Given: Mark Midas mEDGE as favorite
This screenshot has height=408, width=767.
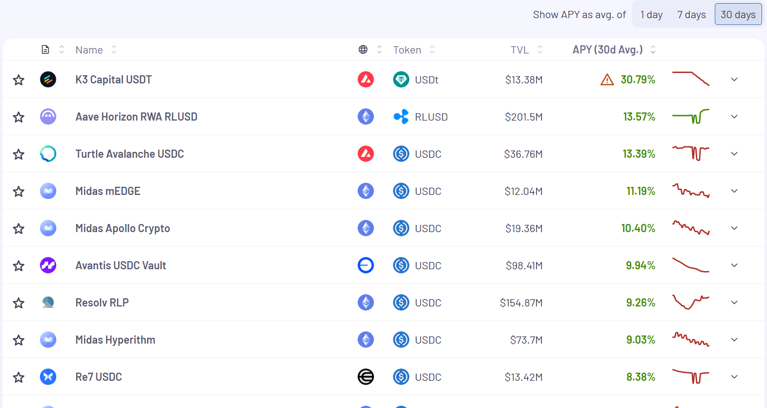Looking at the screenshot, I should point(19,192).
